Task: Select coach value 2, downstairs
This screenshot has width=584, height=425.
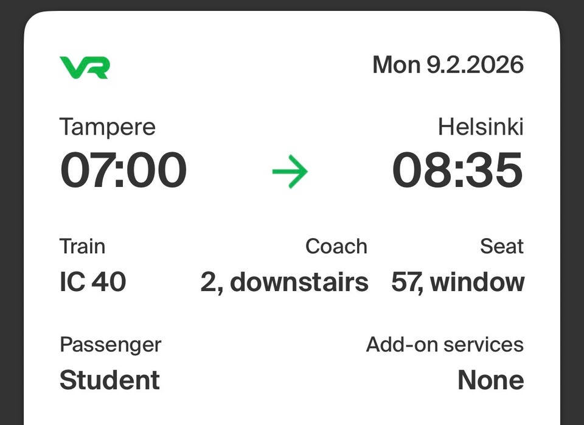Action: [284, 283]
